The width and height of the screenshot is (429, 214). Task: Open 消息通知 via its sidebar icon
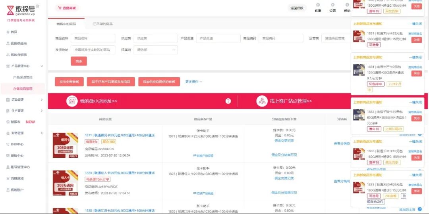[x=8, y=178]
